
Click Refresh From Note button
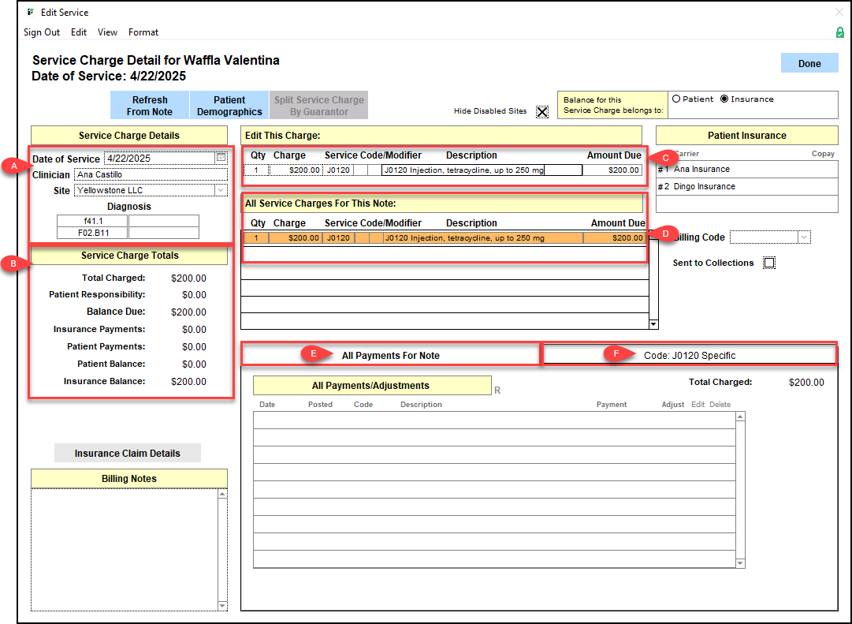[150, 106]
